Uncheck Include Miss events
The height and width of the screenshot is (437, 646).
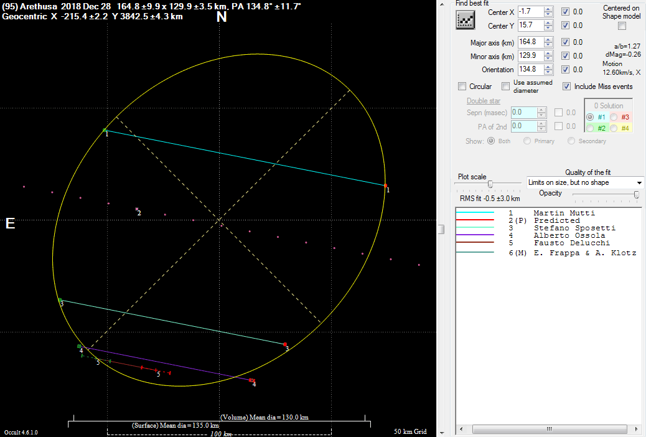(567, 86)
